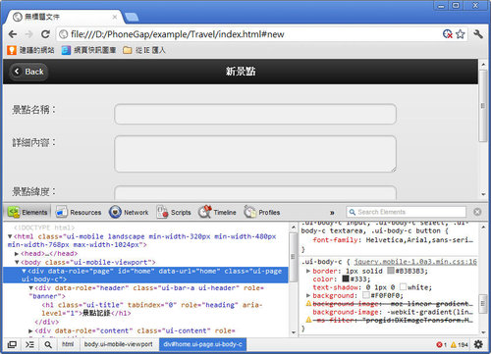Click the page scrollbar up arrow
This screenshot has width=491, height=354.
coord(483,65)
